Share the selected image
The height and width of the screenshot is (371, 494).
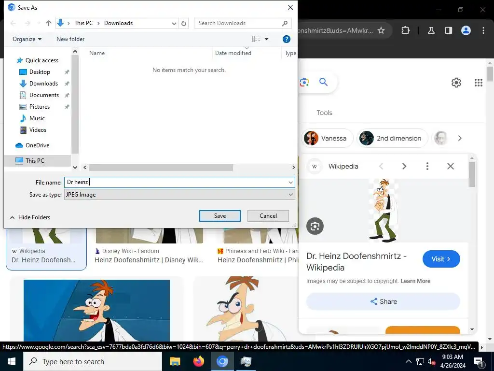(383, 301)
